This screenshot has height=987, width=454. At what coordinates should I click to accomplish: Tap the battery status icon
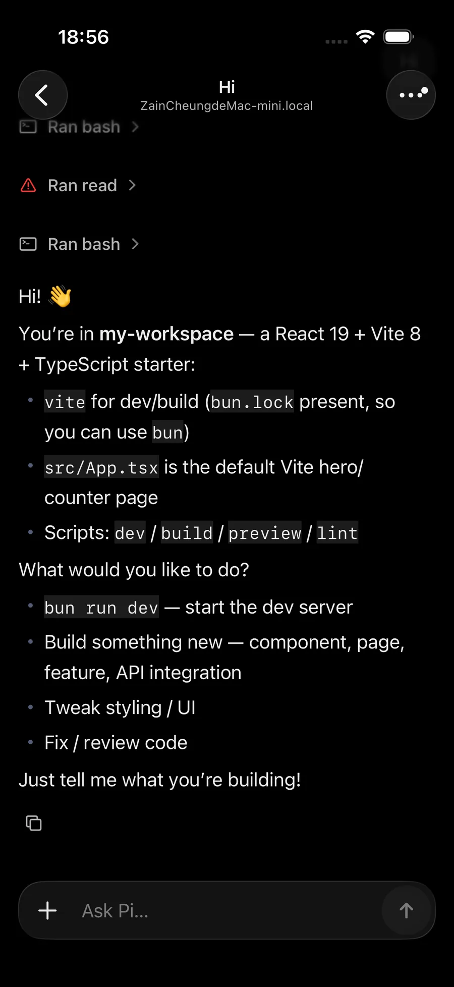coord(399,37)
